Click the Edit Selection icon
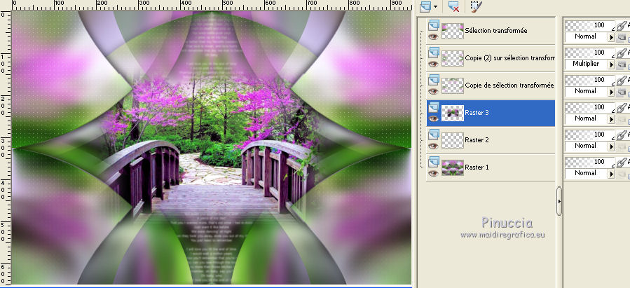Viewport: 630px width, 288px height. coord(477,6)
